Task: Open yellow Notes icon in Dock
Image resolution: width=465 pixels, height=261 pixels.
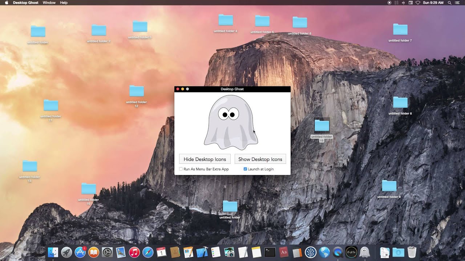Action: coord(256,252)
